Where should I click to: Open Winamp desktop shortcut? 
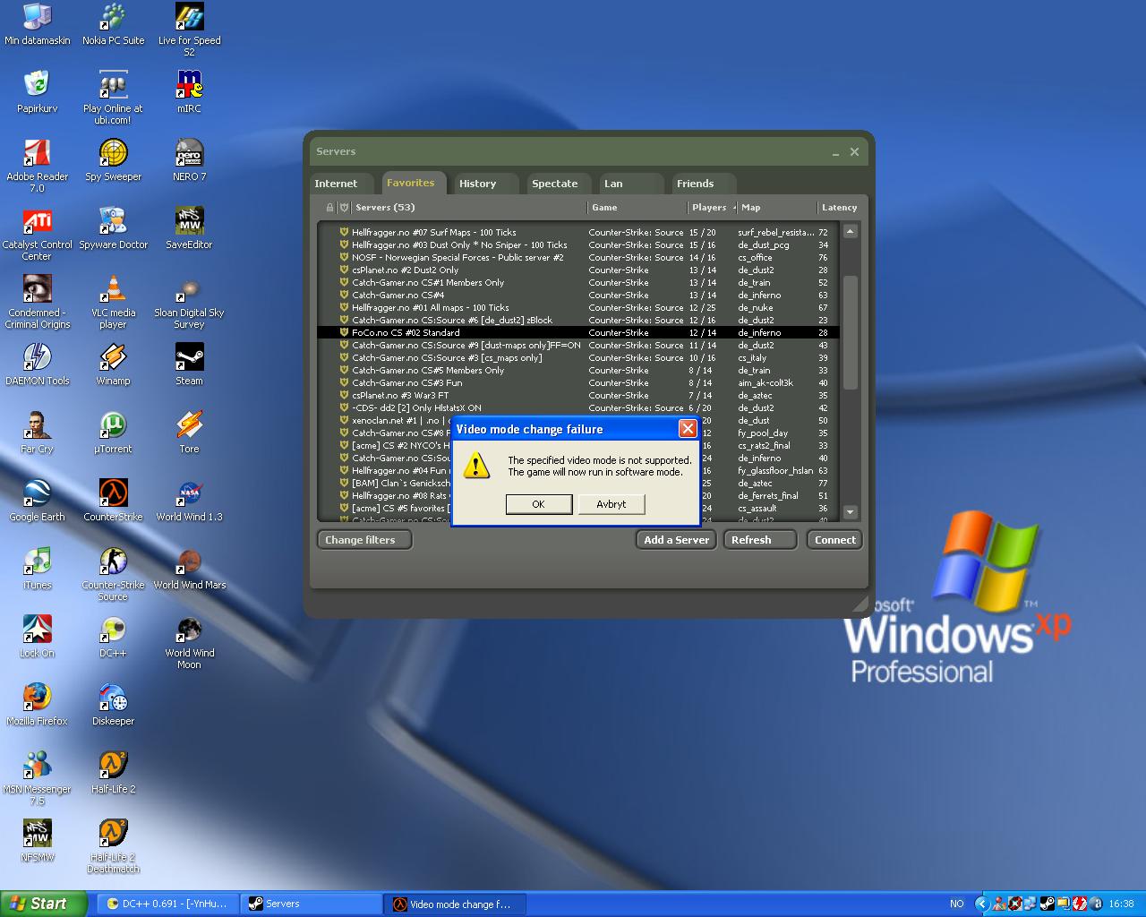(113, 364)
